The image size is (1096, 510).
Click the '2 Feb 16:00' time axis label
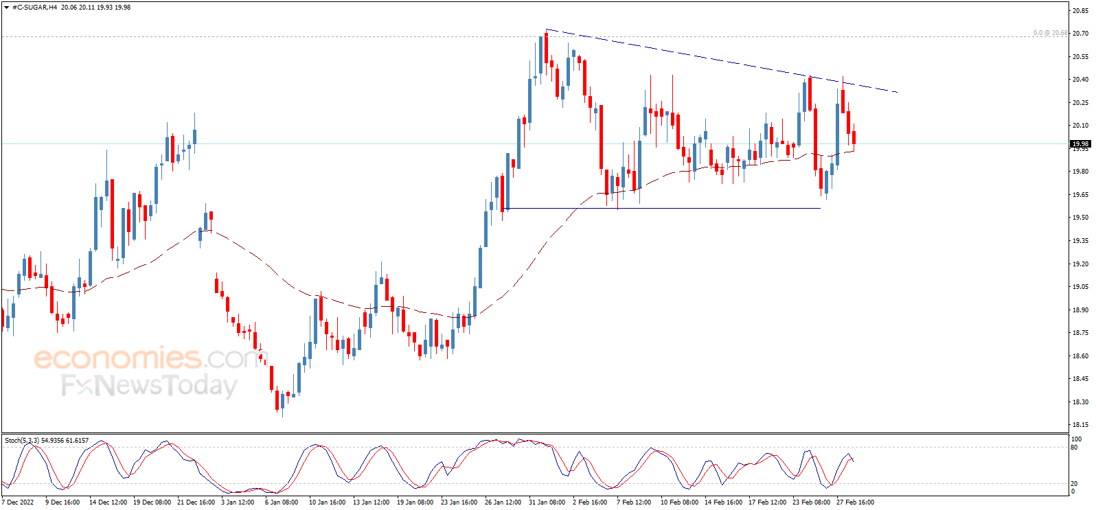click(x=590, y=502)
